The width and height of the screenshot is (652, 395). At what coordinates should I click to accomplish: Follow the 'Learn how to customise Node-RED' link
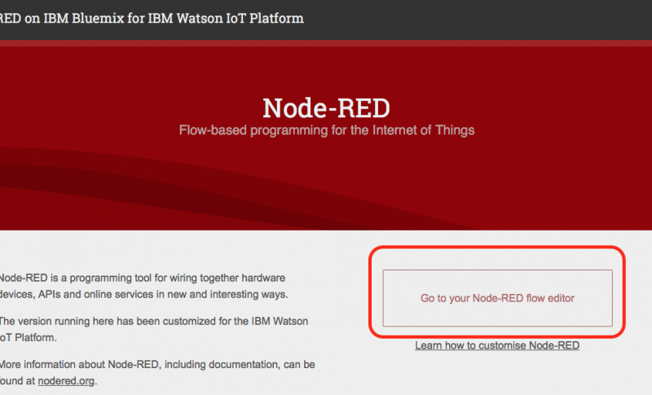(497, 345)
